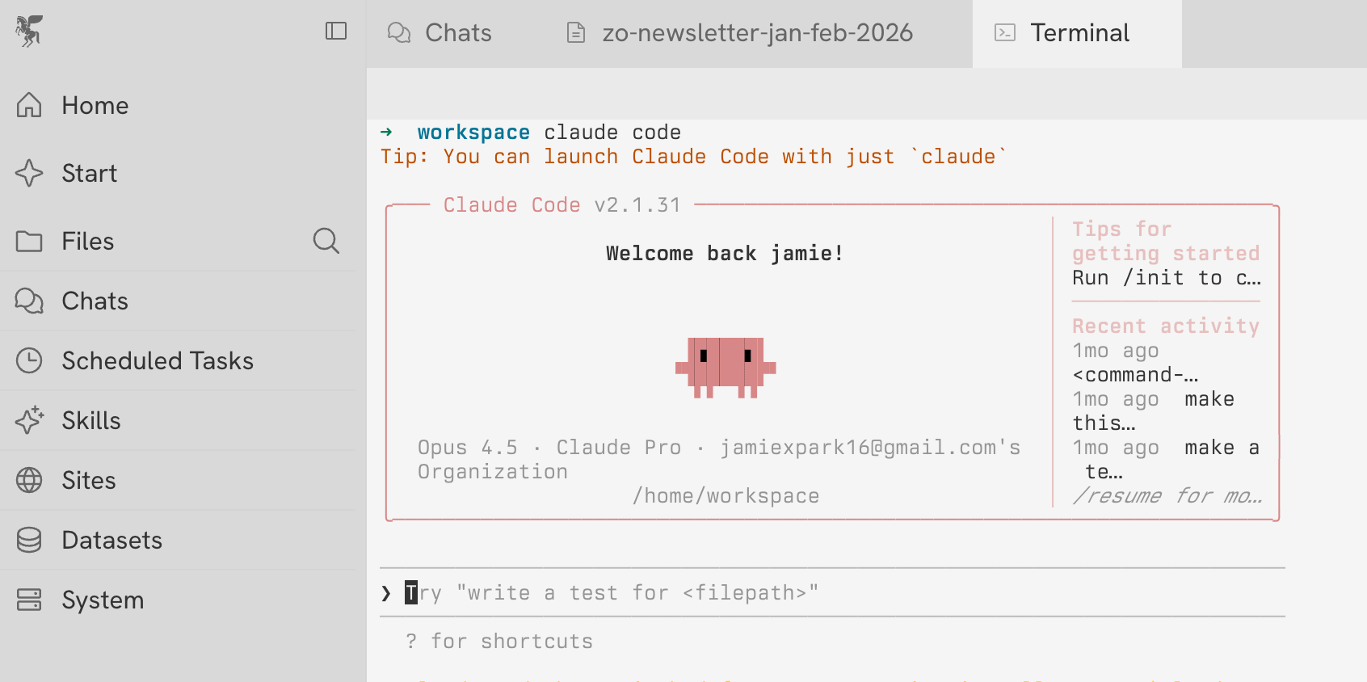Click the terminal icon on Terminal tab

pos(1005,32)
